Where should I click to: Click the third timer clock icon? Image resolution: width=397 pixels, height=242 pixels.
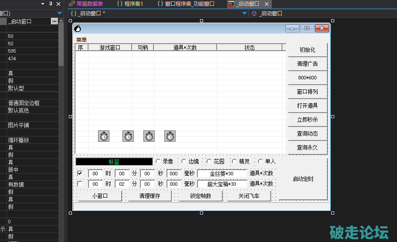pos(149,136)
